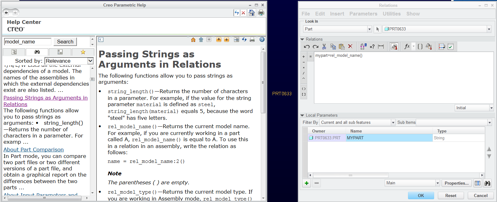Go back in Creo Help browser
Image resolution: width=497 pixels, height=202 pixels.
pyautogui.click(x=6, y=13)
